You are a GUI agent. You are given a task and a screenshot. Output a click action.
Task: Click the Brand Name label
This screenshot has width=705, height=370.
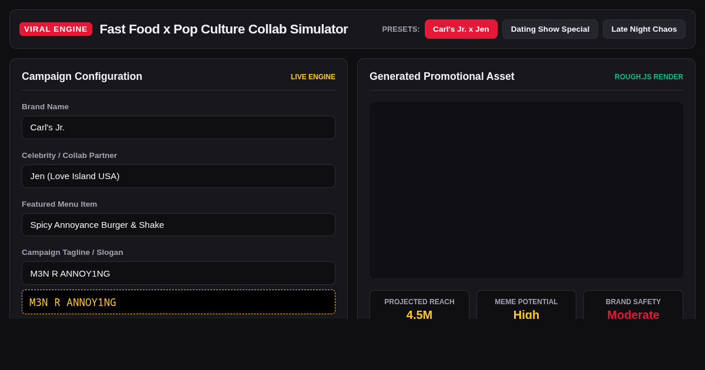point(45,106)
